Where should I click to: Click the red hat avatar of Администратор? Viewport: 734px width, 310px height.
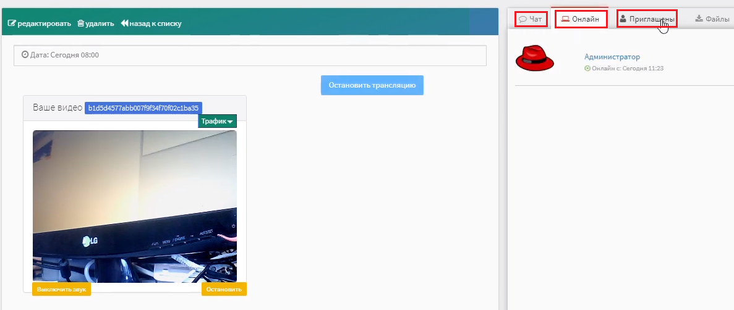(x=535, y=59)
